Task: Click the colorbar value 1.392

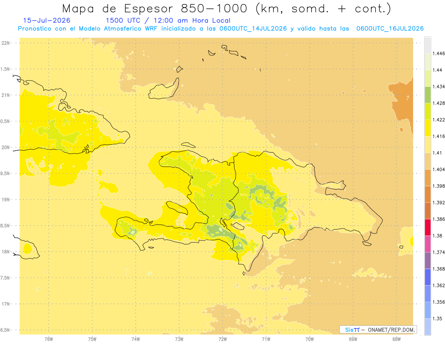Action: [439, 203]
